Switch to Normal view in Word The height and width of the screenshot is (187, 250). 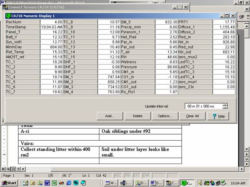(3, 169)
